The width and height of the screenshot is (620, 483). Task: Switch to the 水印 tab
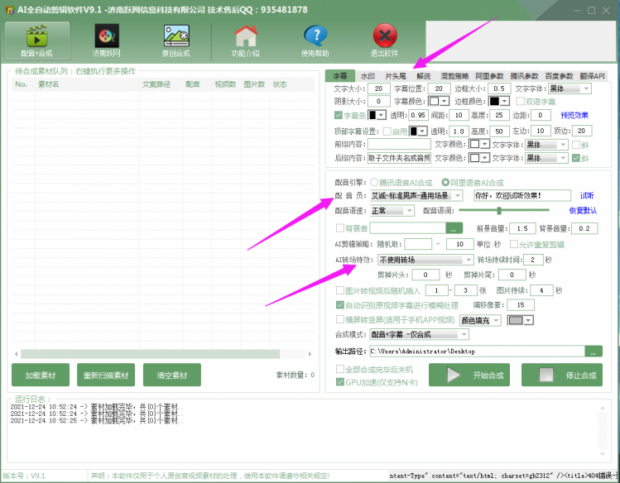pos(368,76)
